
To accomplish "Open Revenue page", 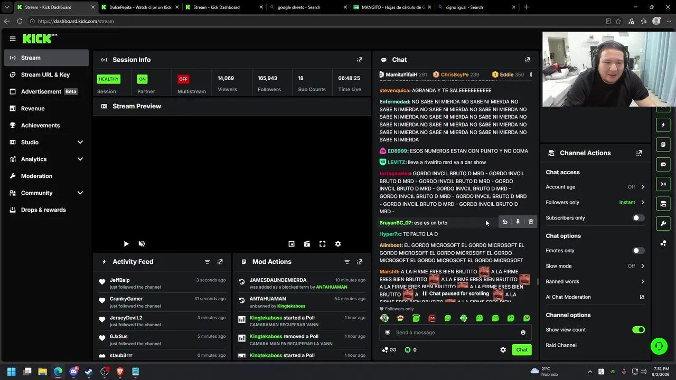I will tap(46, 109).
